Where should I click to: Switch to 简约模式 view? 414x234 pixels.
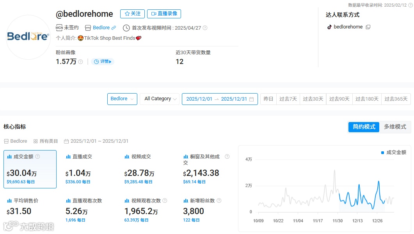point(364,127)
